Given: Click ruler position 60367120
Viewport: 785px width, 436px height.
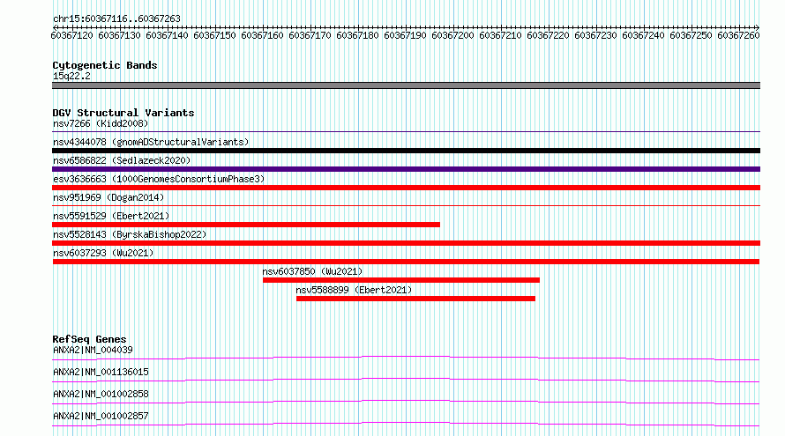Looking at the screenshot, I should [71, 35].
